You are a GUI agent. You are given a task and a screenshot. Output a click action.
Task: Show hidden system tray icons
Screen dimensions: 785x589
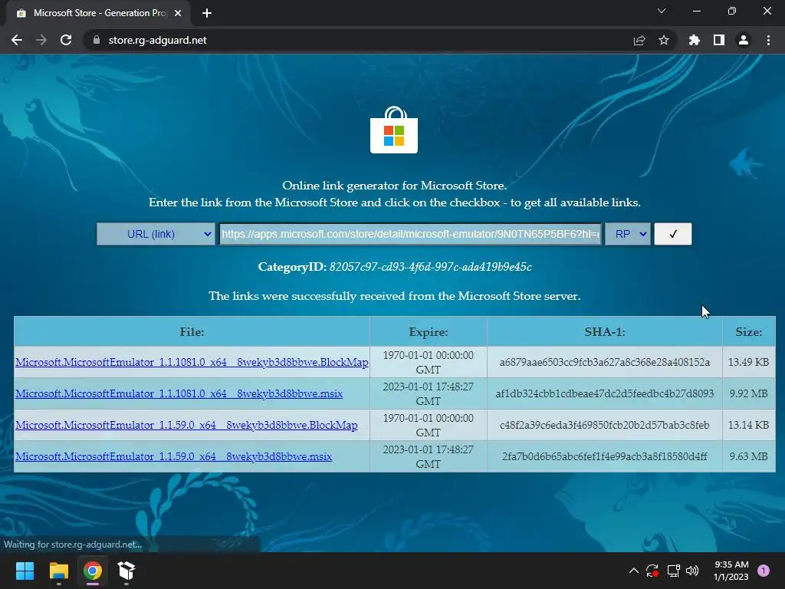(x=633, y=571)
